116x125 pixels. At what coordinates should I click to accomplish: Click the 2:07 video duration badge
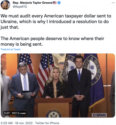[7, 113]
